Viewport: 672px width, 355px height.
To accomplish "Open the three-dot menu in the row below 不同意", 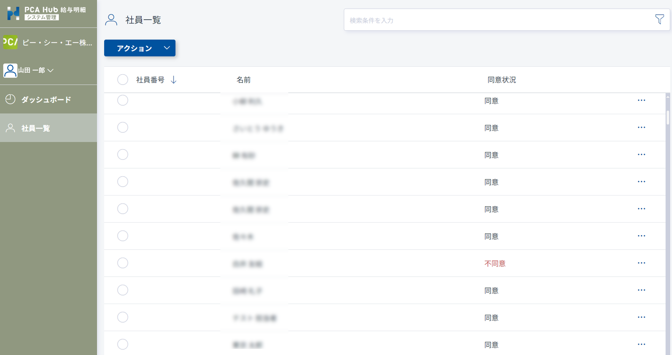I will click(641, 290).
